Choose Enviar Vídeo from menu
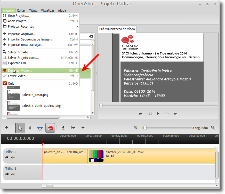 coord(41,76)
